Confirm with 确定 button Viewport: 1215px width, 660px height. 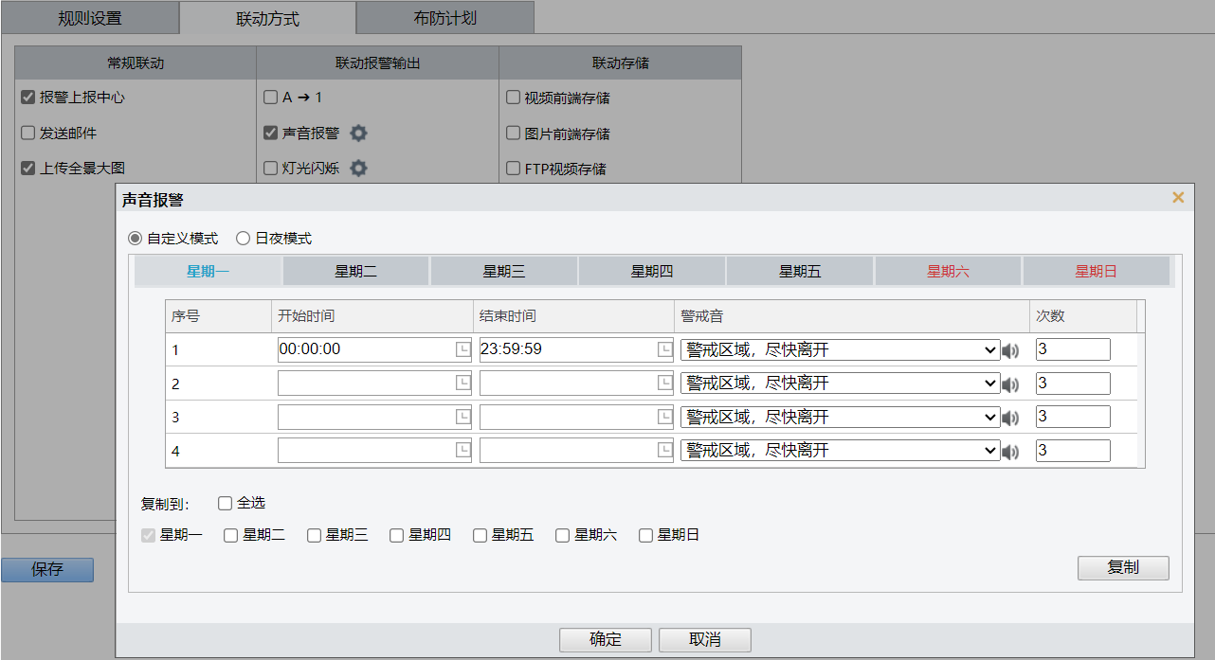(x=606, y=639)
